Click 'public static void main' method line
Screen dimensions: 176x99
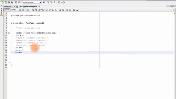pyautogui.click(x=38, y=33)
